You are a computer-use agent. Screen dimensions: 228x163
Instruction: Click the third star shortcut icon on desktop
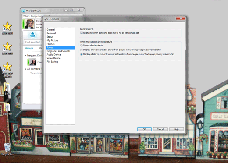click(x=7, y=67)
